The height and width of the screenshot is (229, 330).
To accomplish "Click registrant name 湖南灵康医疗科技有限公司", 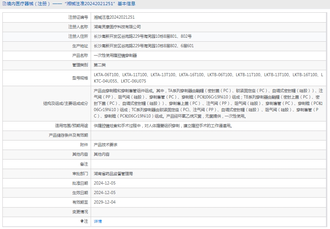I will (x=117, y=27).
